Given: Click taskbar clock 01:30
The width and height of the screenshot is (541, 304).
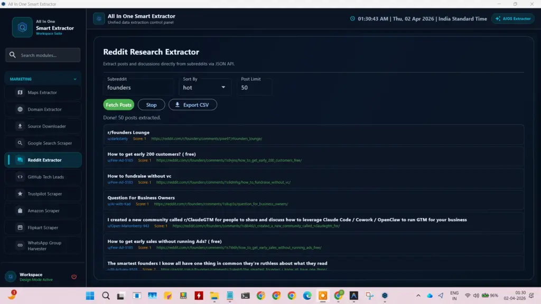Looking at the screenshot, I should point(515,296).
